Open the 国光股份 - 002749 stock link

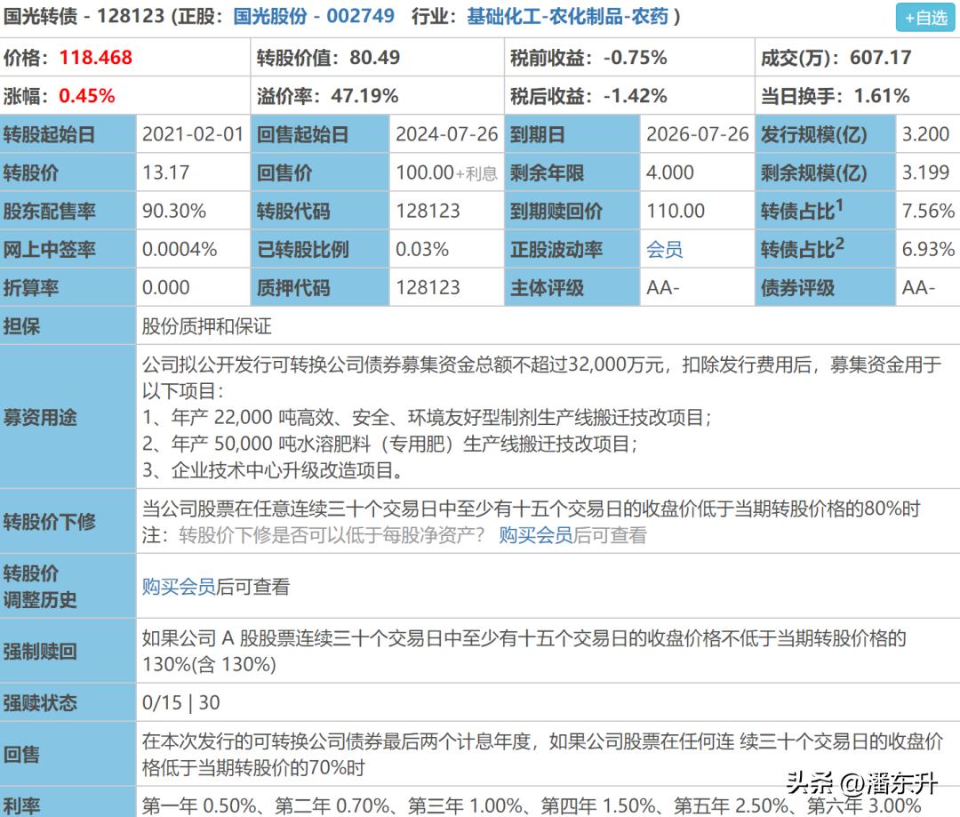[x=313, y=15]
